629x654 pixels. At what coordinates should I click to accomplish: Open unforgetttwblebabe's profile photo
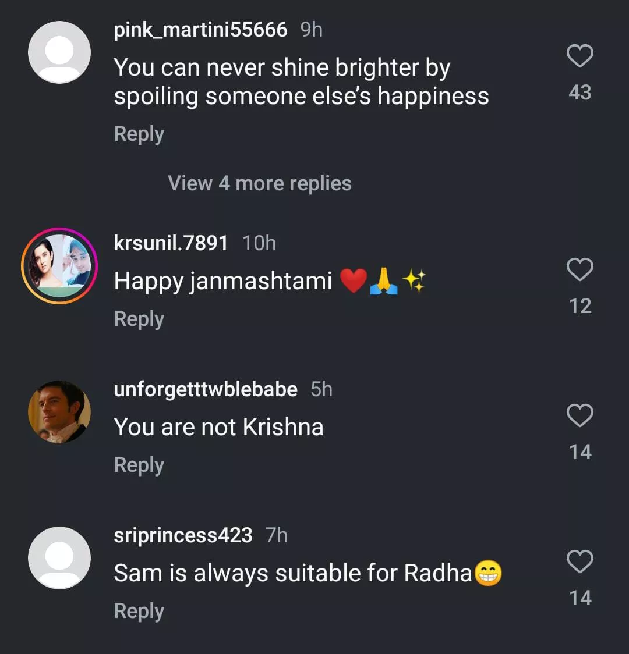click(59, 412)
